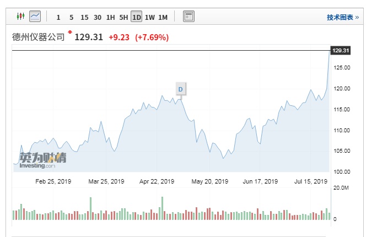Click the dividend 'D' marker on chart
This screenshot has width=366, height=237.
pyautogui.click(x=180, y=89)
